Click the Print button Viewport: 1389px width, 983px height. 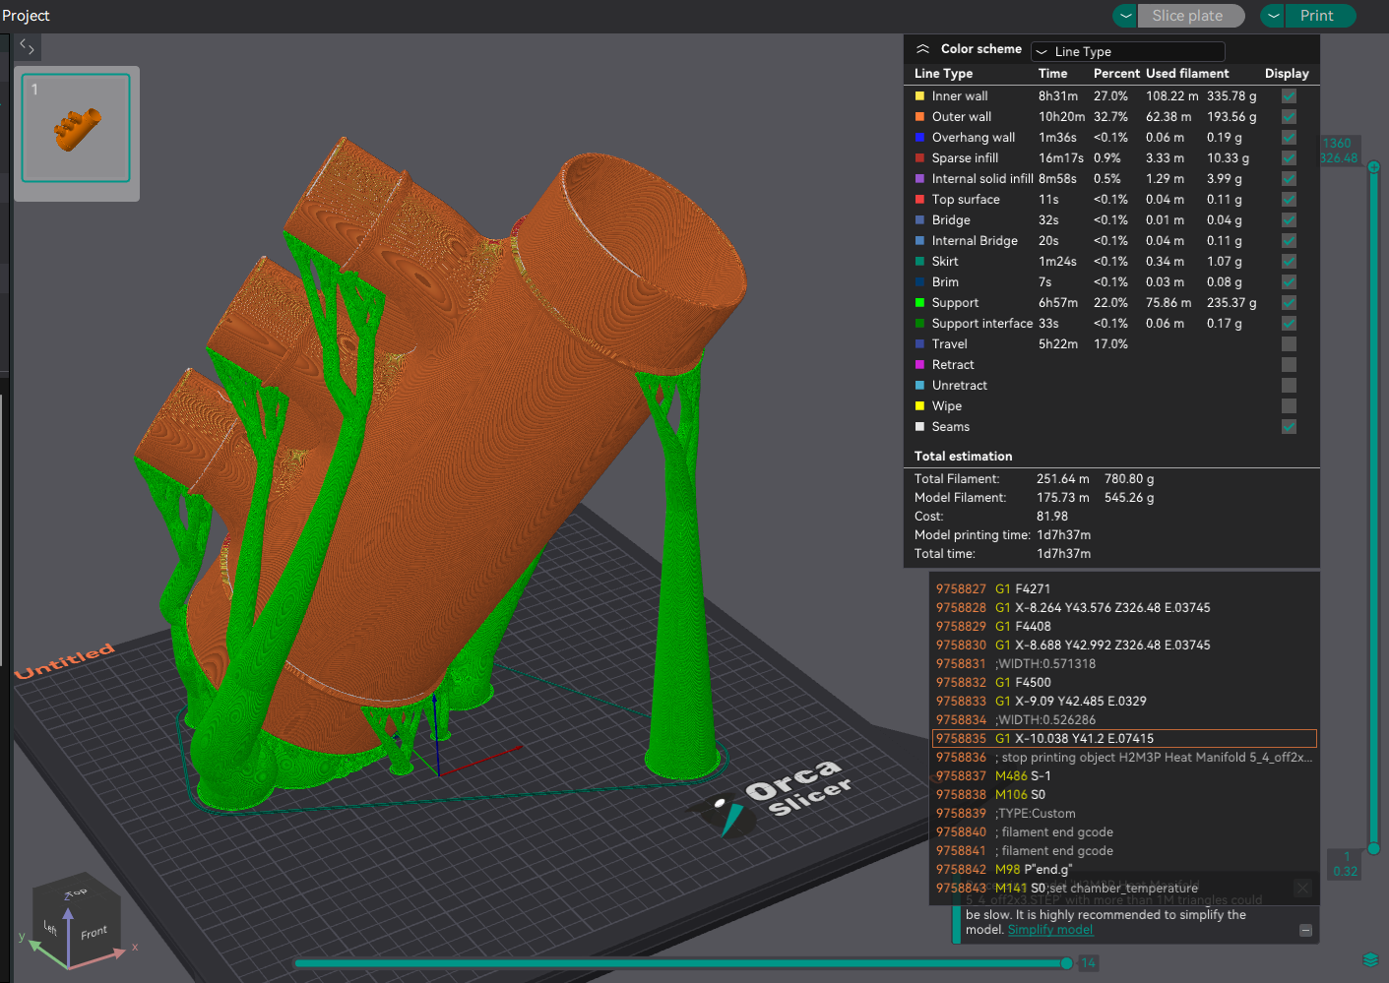1316,16
